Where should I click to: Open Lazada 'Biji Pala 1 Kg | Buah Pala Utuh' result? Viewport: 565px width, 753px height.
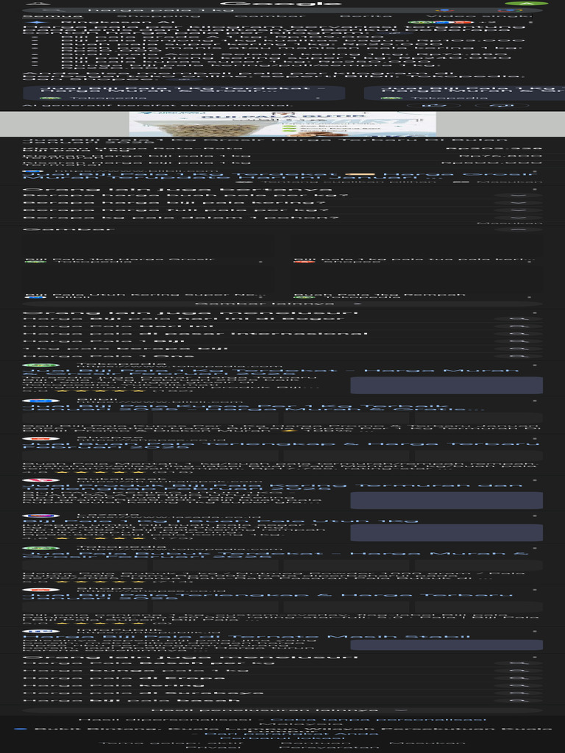click(x=221, y=521)
